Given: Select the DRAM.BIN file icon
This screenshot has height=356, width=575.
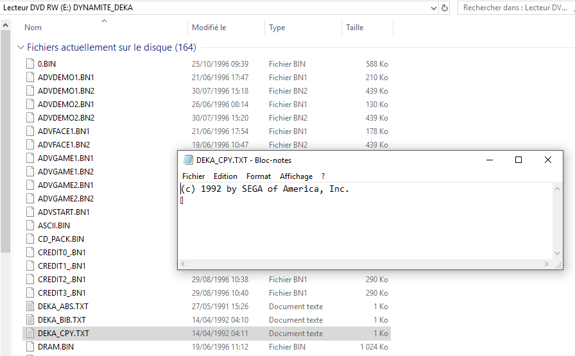Looking at the screenshot, I should click(30, 347).
